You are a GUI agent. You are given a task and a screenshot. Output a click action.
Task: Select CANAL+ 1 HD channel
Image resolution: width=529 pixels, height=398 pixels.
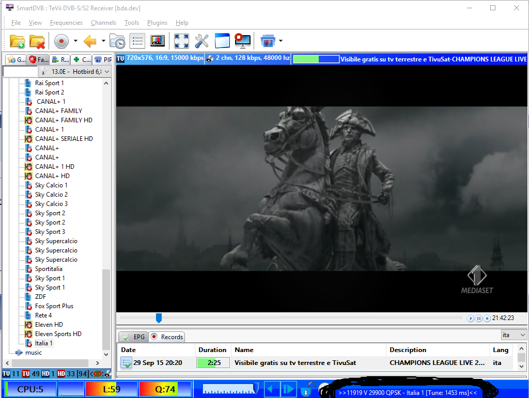click(55, 167)
